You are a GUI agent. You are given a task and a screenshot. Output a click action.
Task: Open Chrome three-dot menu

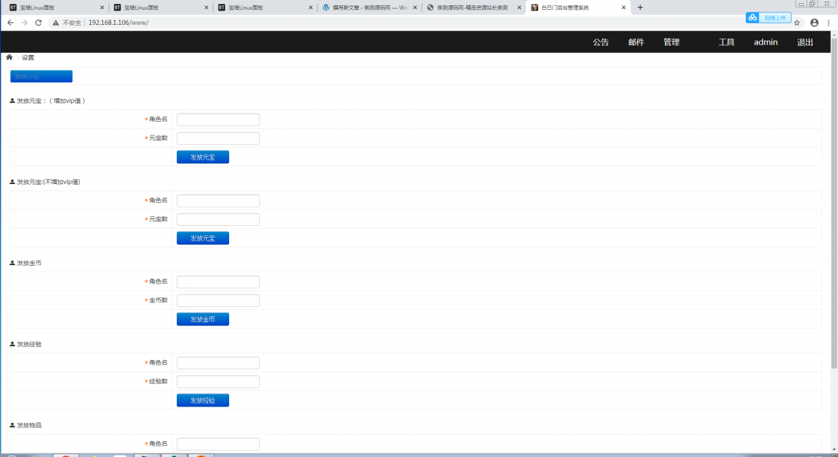(x=829, y=22)
